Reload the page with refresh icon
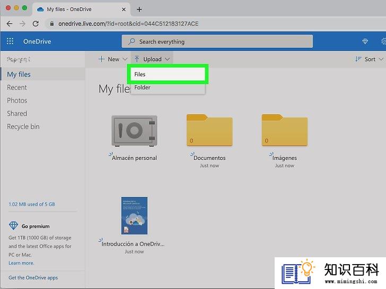The height and width of the screenshot is (289, 386). coord(36,24)
